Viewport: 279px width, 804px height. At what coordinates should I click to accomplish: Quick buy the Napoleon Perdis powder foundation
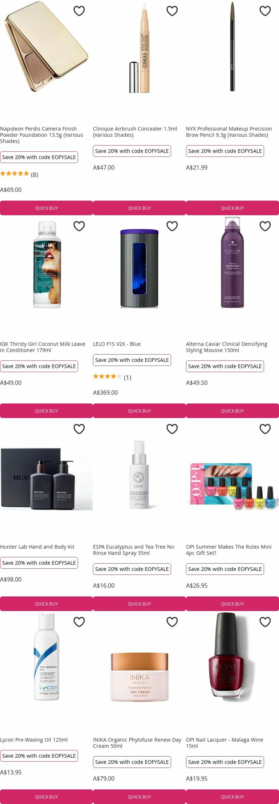click(47, 208)
